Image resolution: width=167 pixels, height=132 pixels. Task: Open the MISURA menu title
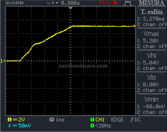[x=152, y=3]
